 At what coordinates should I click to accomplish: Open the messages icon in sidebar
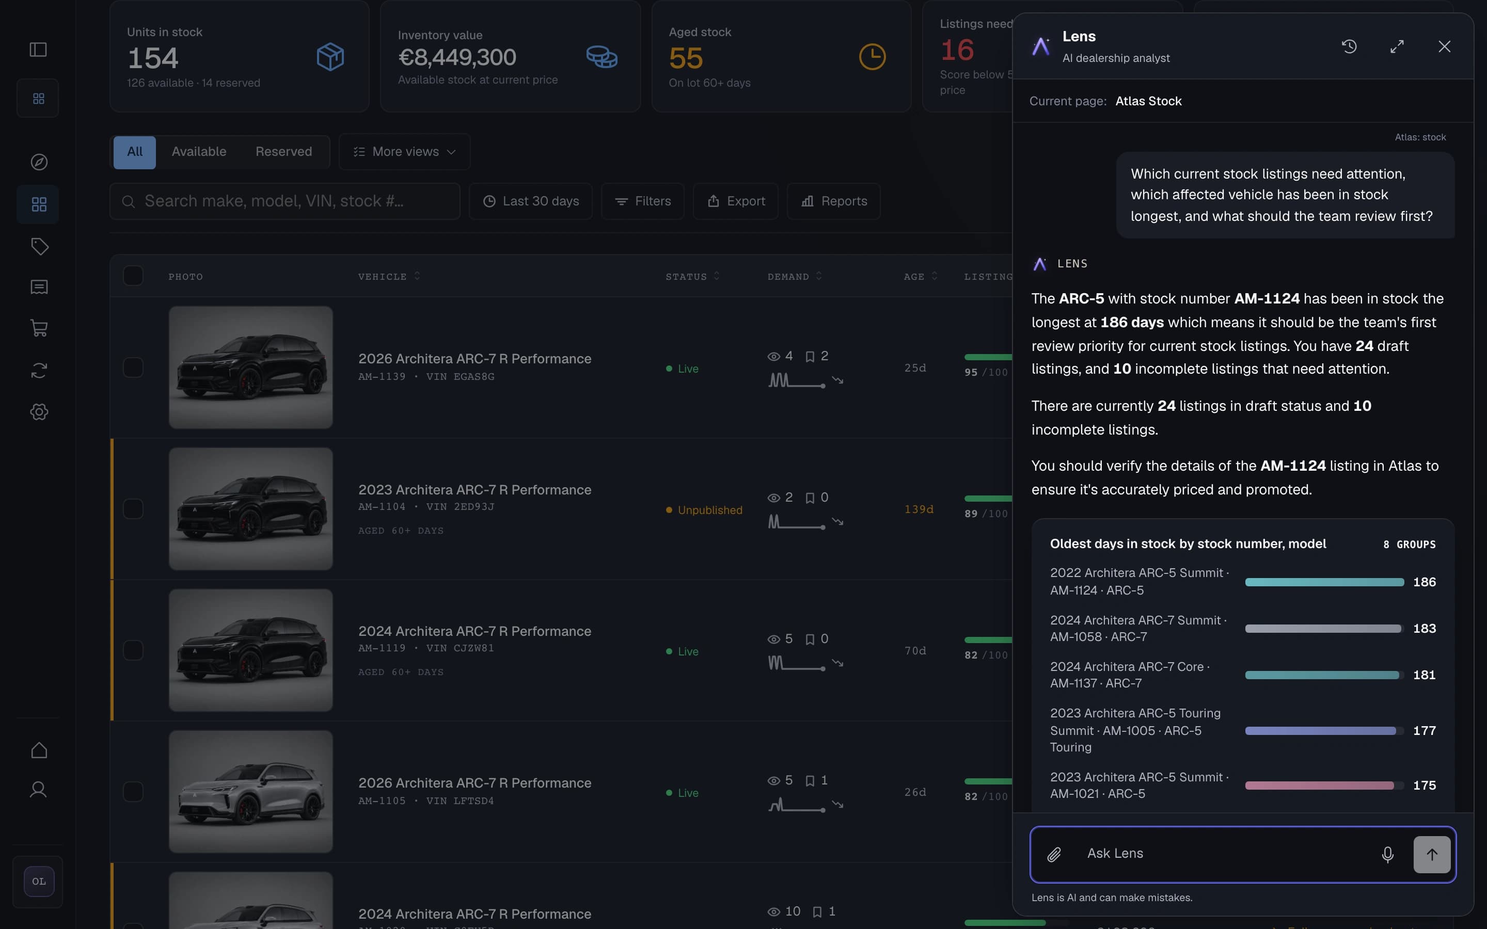pyautogui.click(x=39, y=287)
